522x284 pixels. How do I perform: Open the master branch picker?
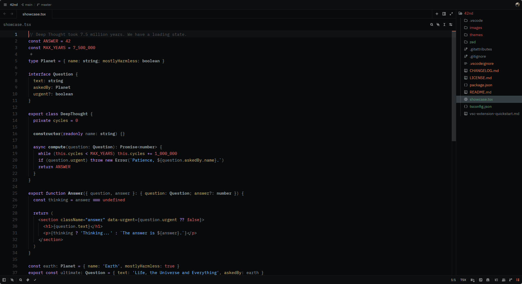point(44,5)
